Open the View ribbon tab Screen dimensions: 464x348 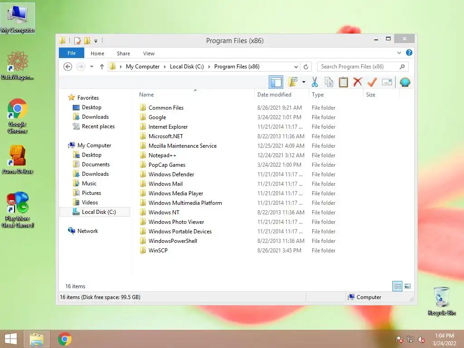click(x=149, y=53)
